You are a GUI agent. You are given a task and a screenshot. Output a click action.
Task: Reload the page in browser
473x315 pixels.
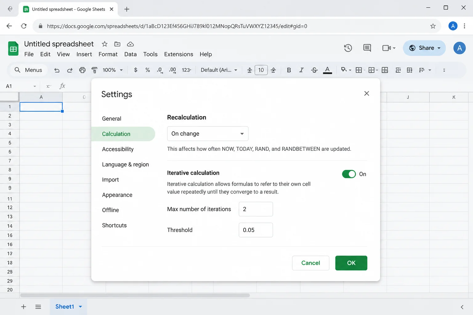point(24,26)
